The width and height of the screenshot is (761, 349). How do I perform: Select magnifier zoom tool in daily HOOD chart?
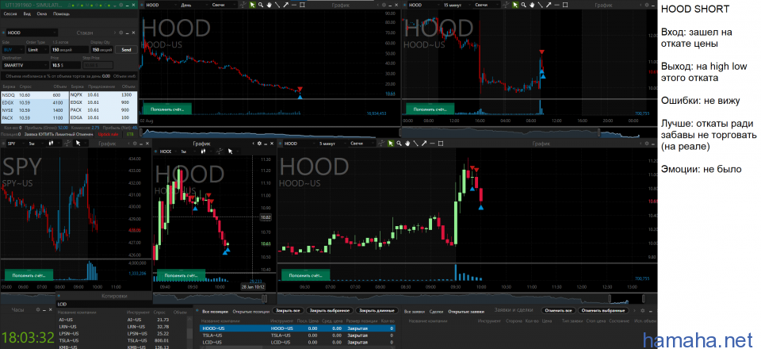[261, 5]
